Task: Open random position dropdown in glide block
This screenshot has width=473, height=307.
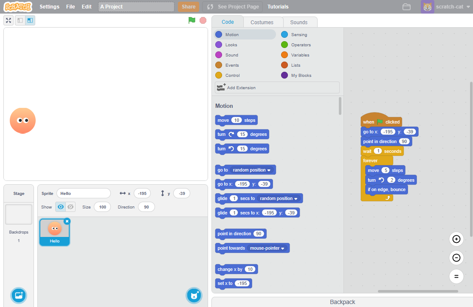Action: (x=279, y=198)
